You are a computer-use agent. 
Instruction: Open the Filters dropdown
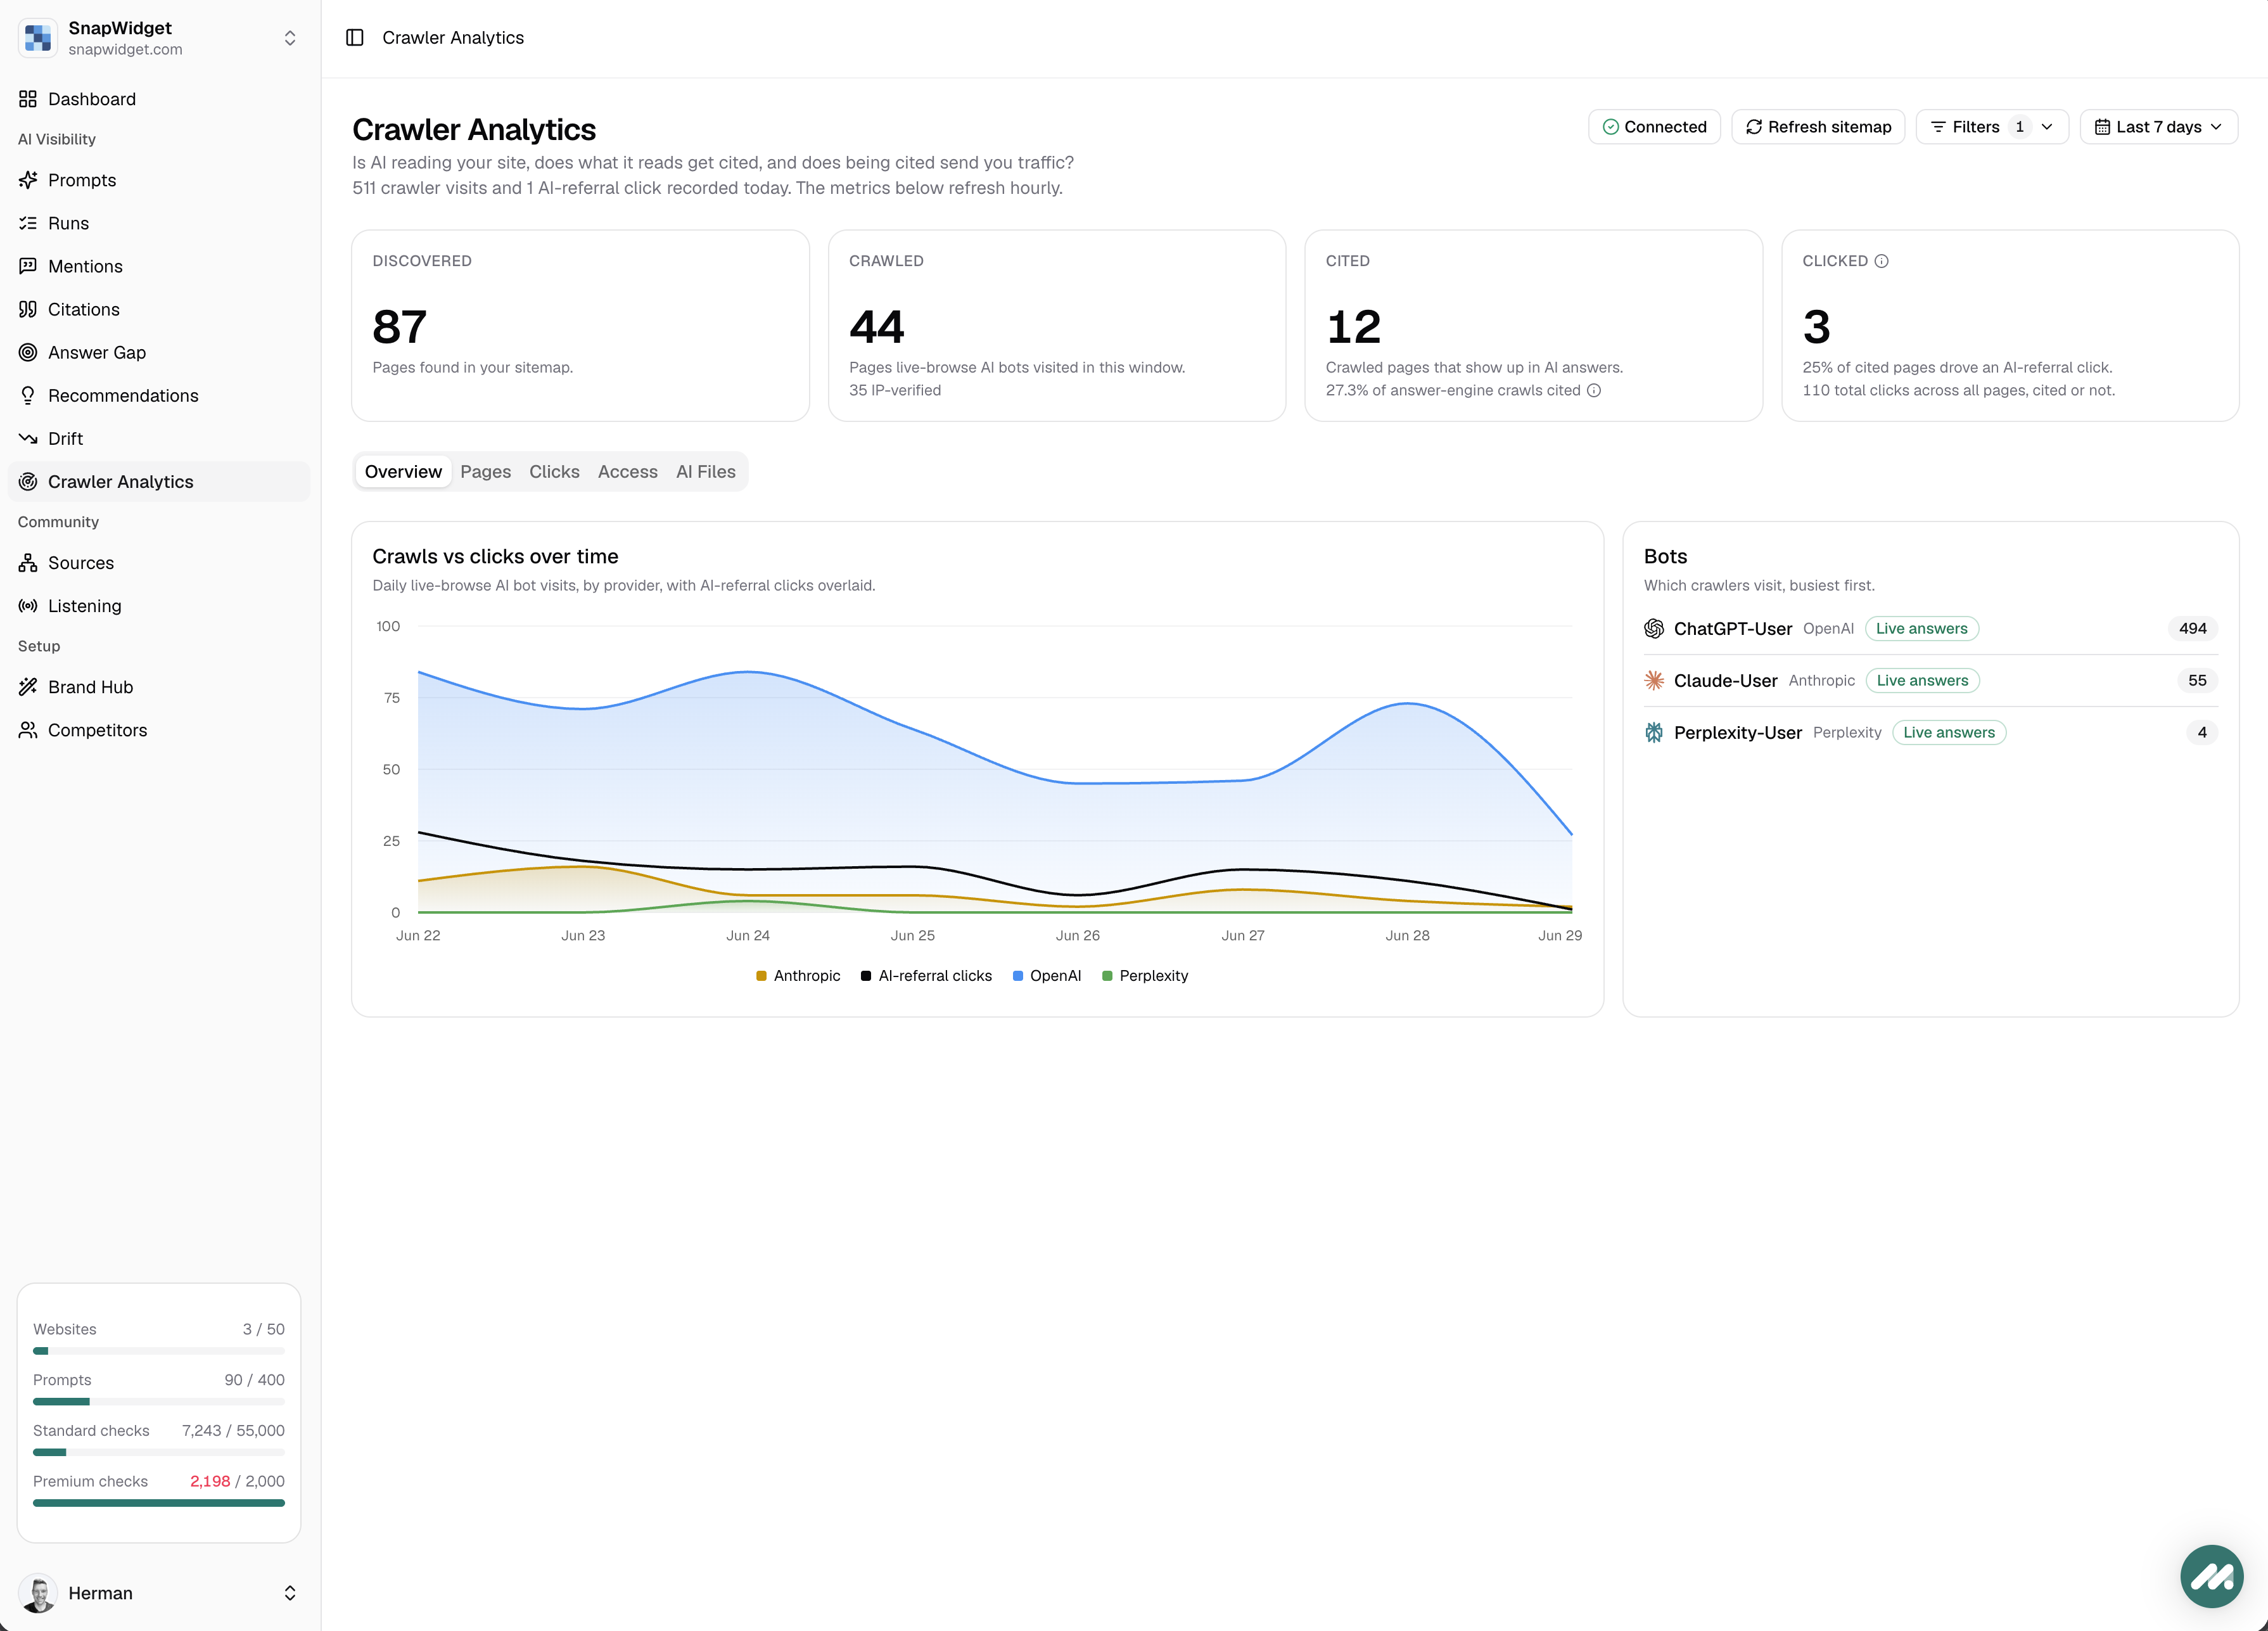tap(1991, 127)
